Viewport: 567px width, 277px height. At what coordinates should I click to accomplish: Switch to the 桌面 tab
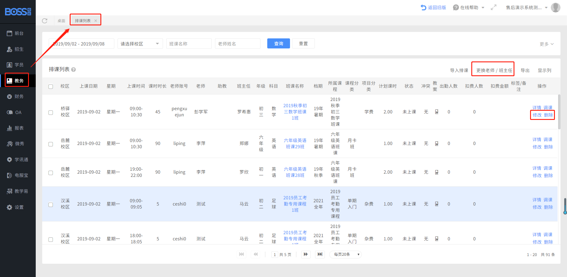click(61, 21)
